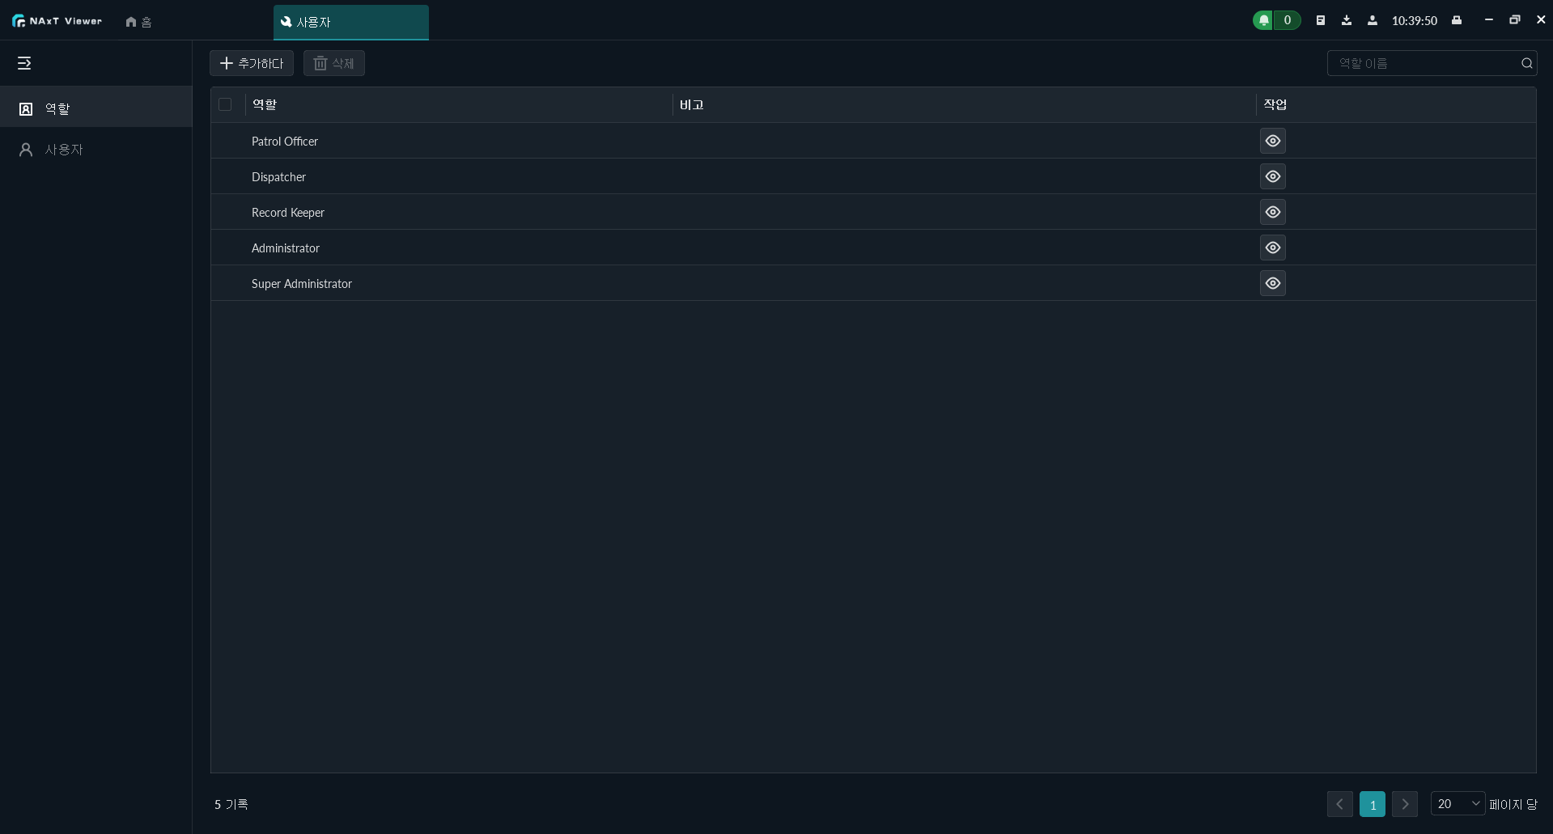This screenshot has width=1553, height=834.
Task: Click the 삭제 delete button
Action: [334, 63]
